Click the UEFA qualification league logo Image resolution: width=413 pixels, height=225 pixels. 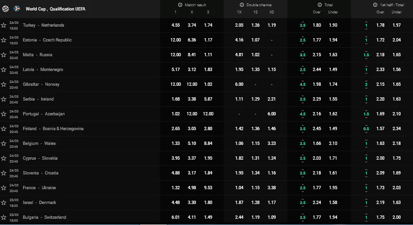tap(18, 9)
